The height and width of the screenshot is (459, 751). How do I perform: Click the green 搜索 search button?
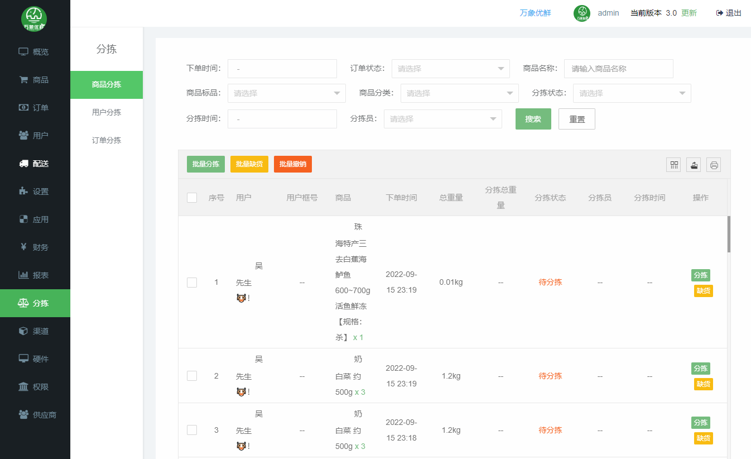pyautogui.click(x=533, y=119)
